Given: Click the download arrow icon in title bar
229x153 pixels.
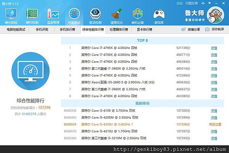Looking at the screenshot, I should pos(203,3).
